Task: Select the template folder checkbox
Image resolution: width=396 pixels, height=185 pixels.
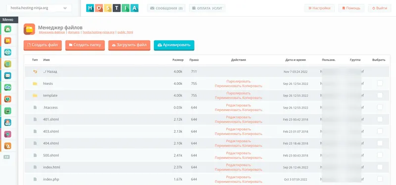Action: tap(380, 95)
